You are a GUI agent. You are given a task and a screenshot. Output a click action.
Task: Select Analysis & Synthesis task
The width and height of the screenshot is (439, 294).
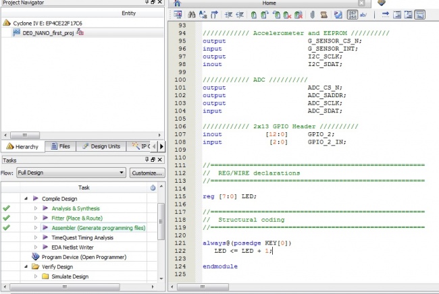pyautogui.click(x=76, y=208)
